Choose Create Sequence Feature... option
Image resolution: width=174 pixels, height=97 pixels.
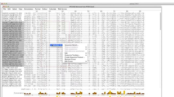pyautogui.click(x=75, y=57)
